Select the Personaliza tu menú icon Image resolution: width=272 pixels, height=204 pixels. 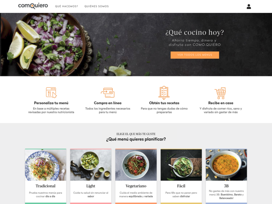(x=51, y=93)
